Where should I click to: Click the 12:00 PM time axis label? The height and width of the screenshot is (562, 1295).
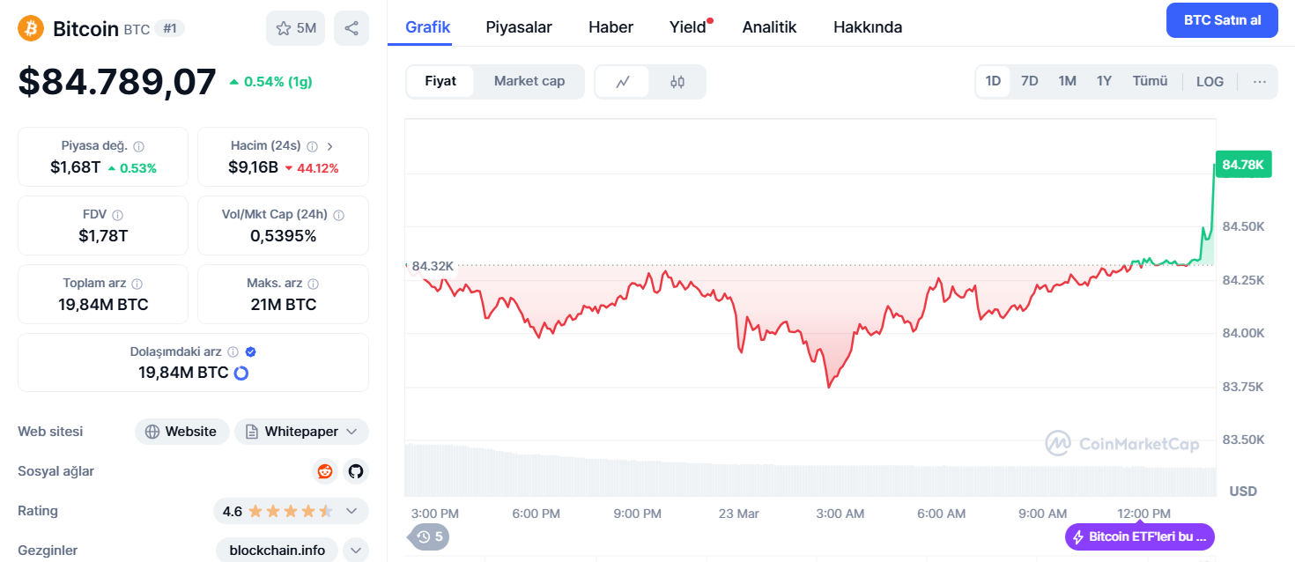(x=1143, y=514)
